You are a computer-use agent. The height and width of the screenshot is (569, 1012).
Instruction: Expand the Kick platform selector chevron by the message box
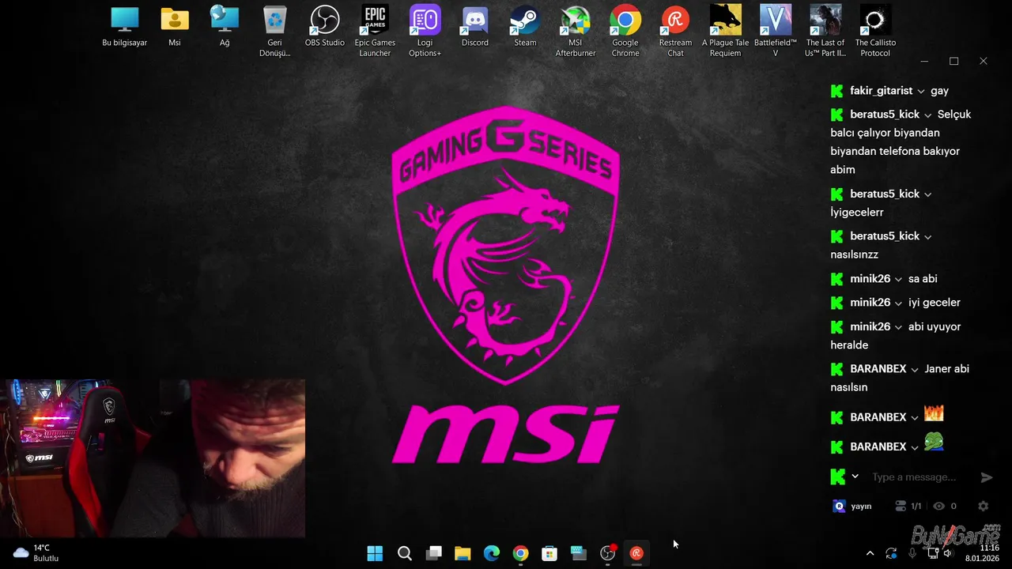(855, 477)
